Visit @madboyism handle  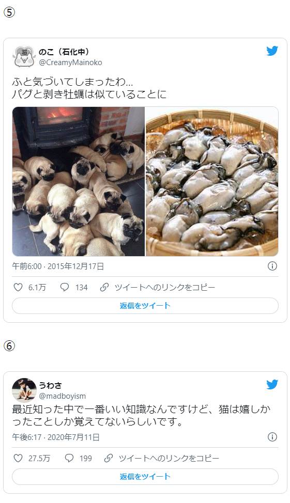(x=63, y=396)
